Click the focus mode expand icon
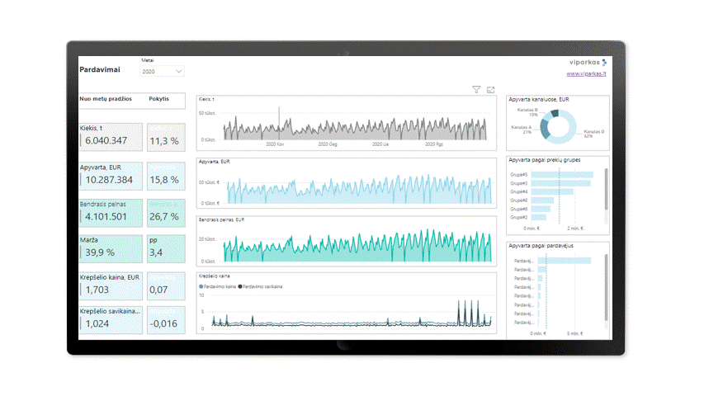This screenshot has width=704, height=396. click(490, 89)
